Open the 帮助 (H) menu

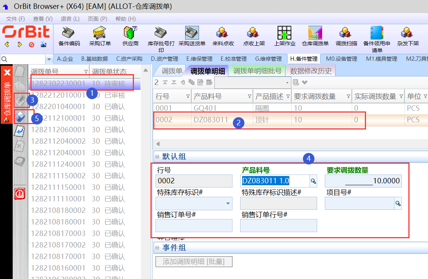(125, 19)
